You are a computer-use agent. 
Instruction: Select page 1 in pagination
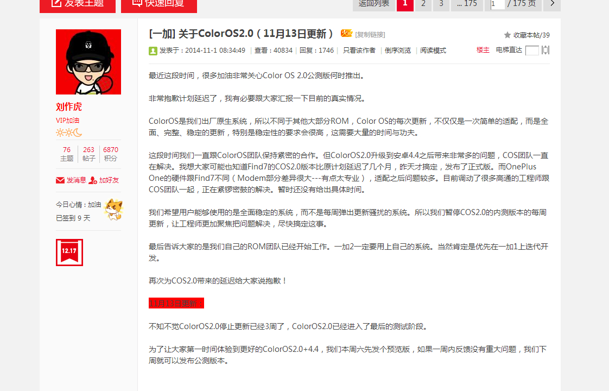405,5
